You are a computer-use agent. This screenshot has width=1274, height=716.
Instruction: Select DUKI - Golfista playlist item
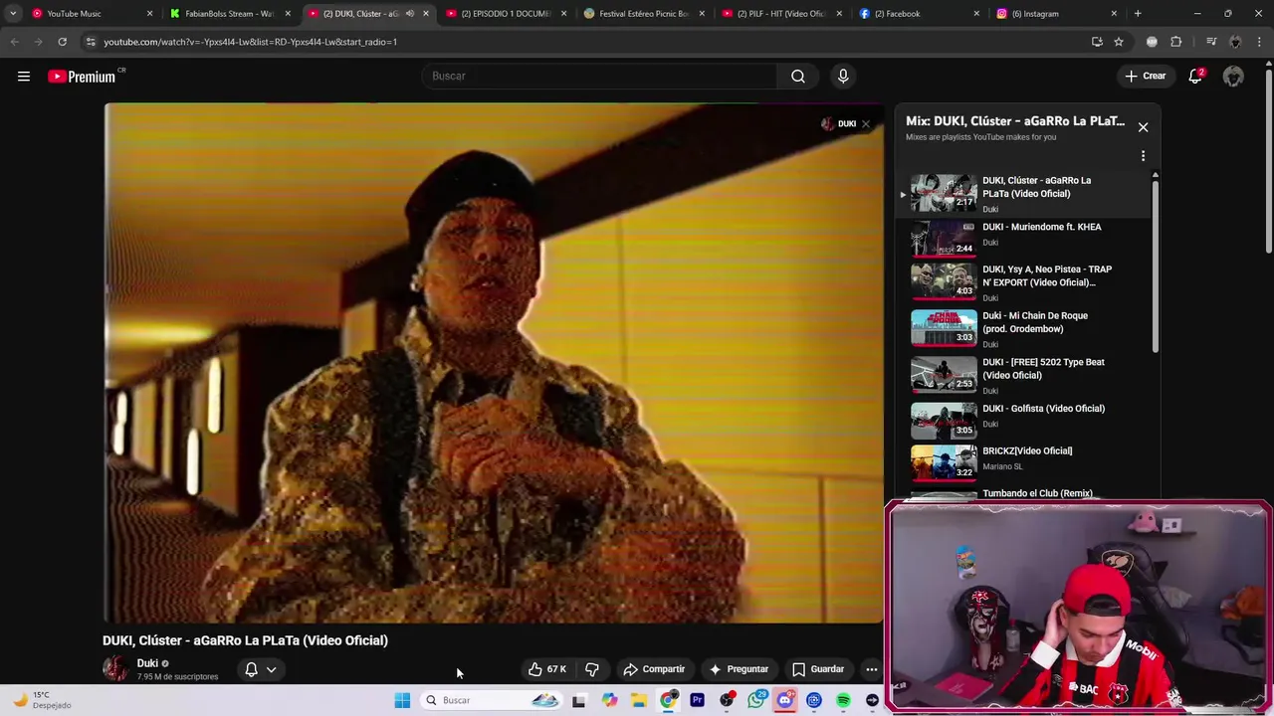point(1025,420)
